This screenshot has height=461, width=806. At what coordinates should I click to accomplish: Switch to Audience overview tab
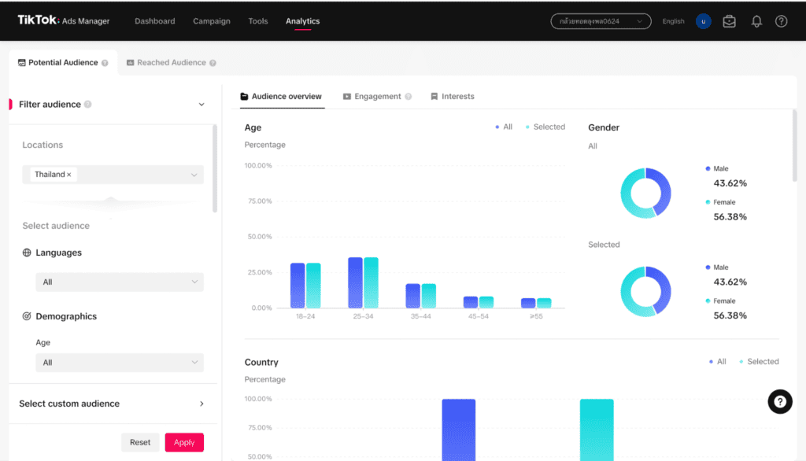(281, 96)
